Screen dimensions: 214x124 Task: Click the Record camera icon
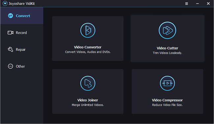11,33
